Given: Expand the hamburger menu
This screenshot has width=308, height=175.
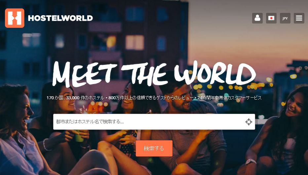Looking at the screenshot, I should coord(299,18).
